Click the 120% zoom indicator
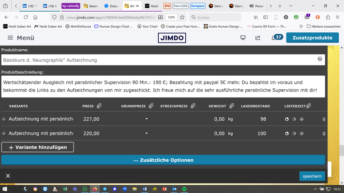This screenshot has width=344, height=193. [x=171, y=17]
